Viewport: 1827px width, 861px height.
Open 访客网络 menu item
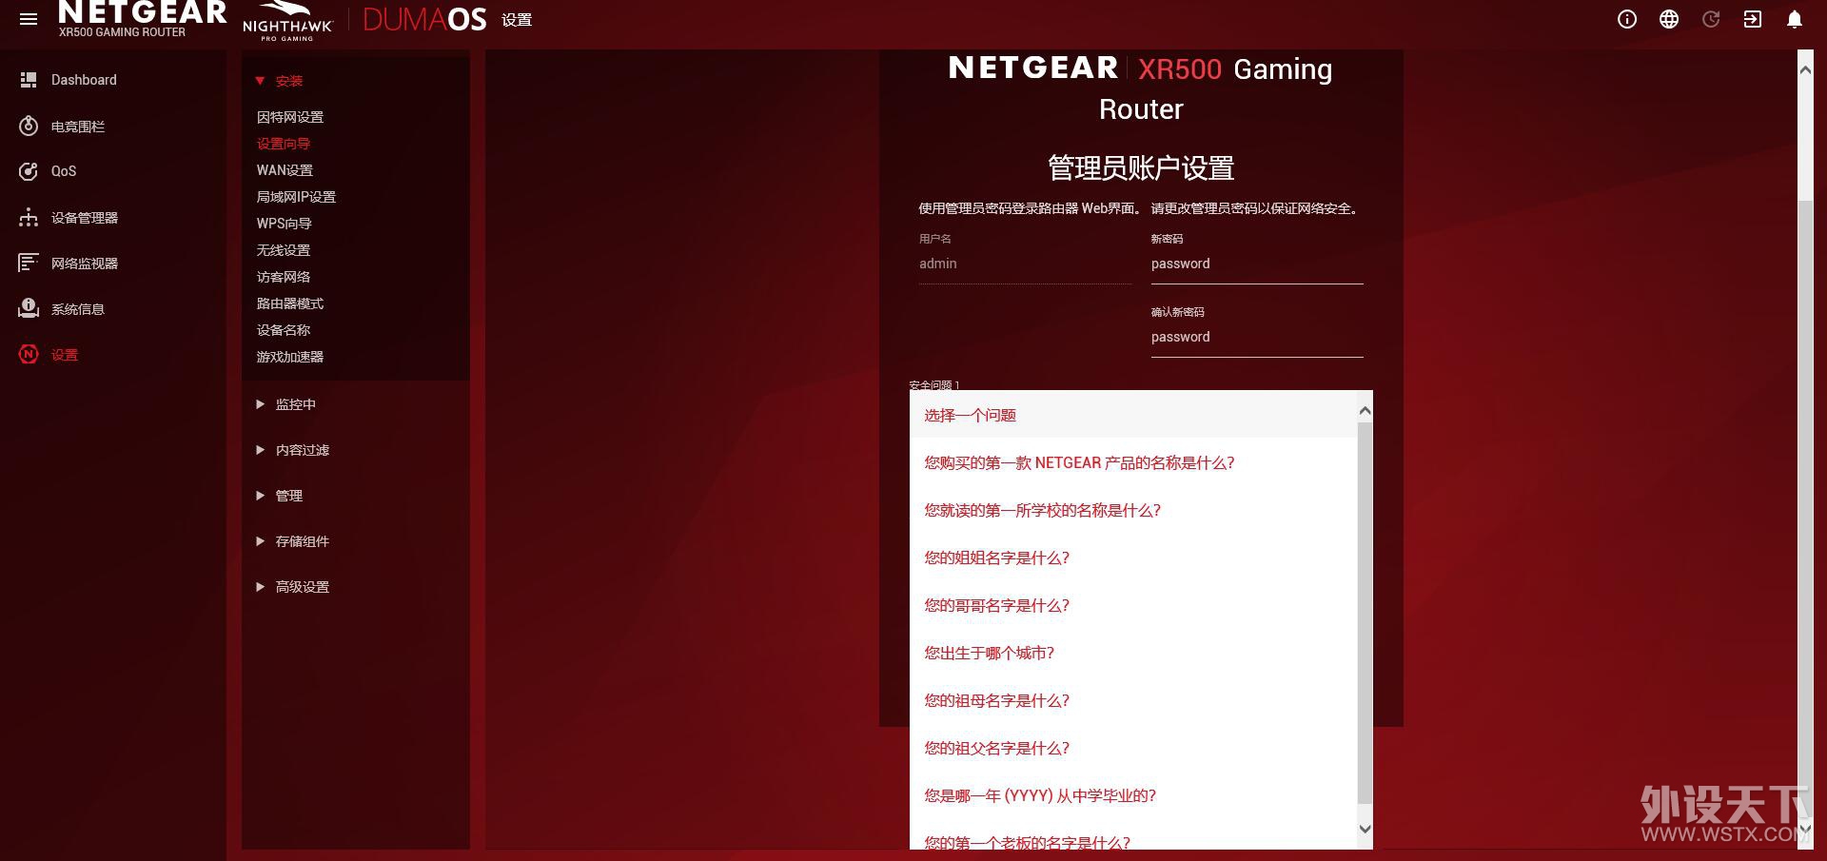[284, 277]
